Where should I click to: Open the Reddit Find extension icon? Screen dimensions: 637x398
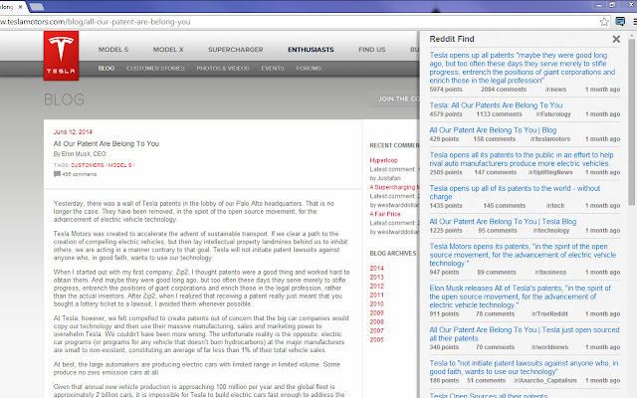click(620, 22)
